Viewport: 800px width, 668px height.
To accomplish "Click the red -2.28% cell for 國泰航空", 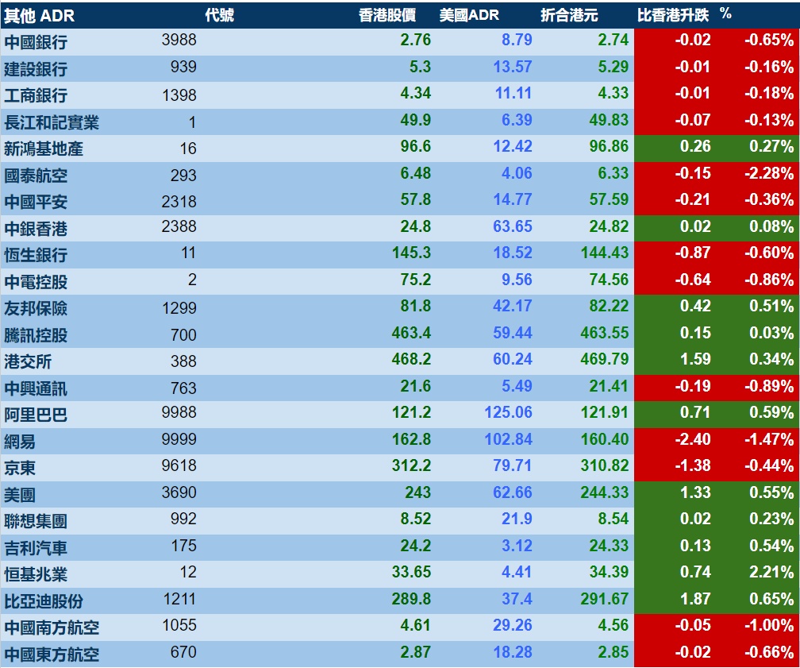I will (769, 173).
